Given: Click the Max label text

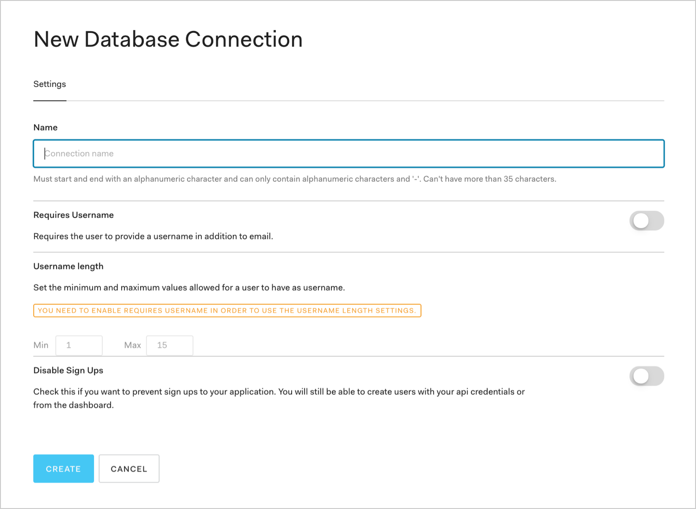Looking at the screenshot, I should point(132,345).
